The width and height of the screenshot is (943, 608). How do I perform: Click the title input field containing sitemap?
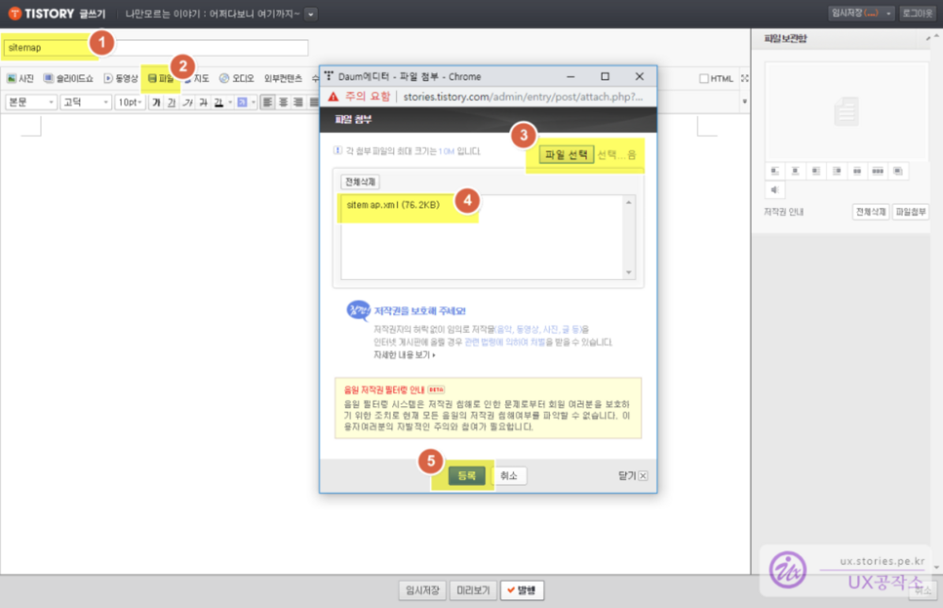pos(156,48)
